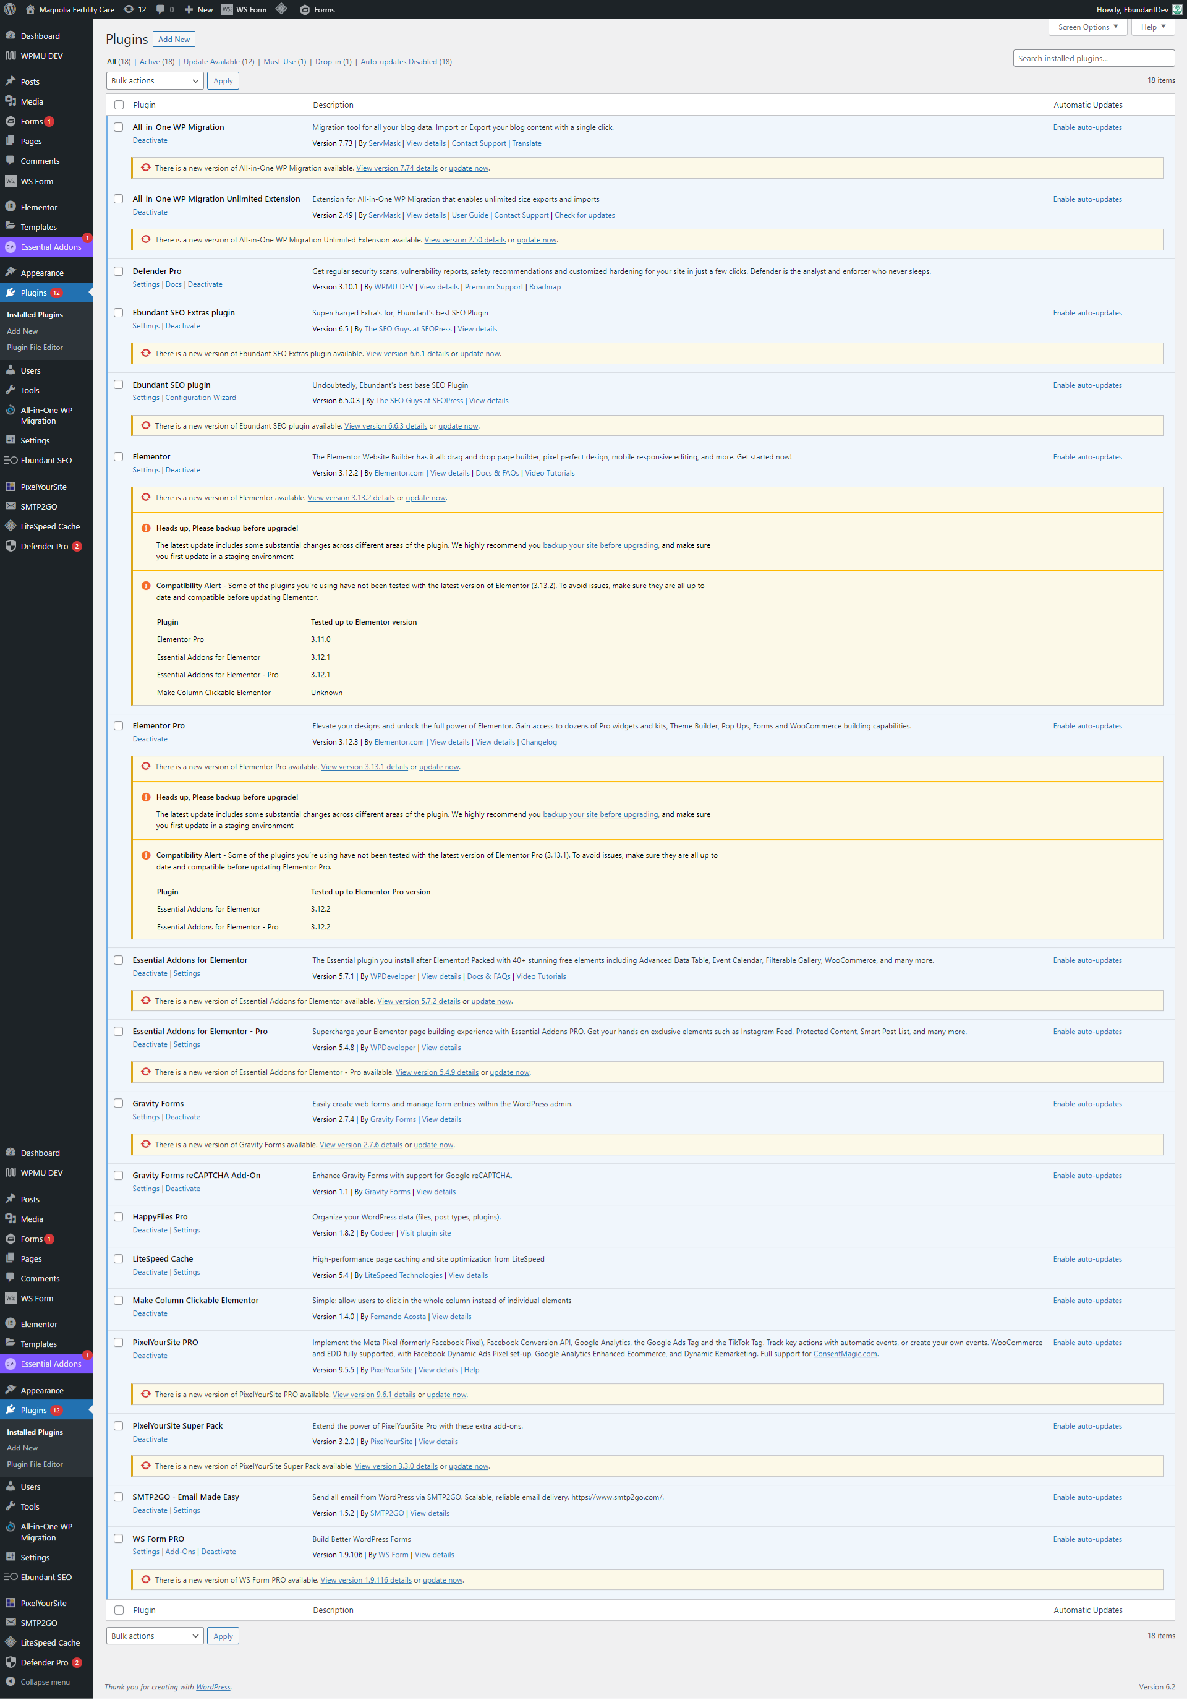Click the WPMU DEV sidebar icon
1187x1700 pixels.
(x=11, y=56)
